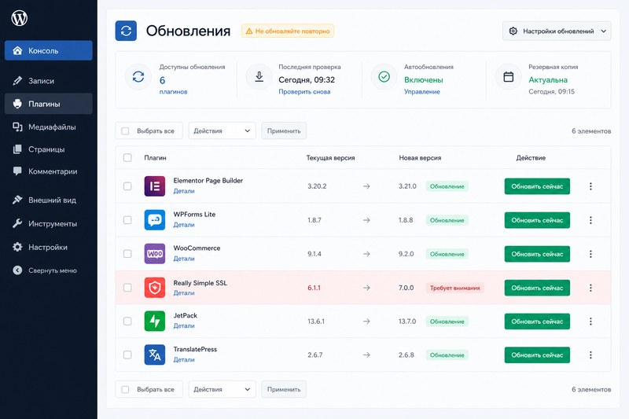Open 'Страницы' in the sidebar

click(x=49, y=149)
